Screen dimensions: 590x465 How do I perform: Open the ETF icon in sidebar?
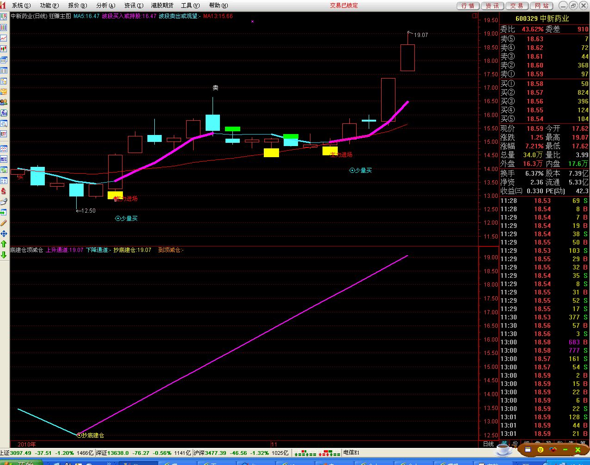click(x=4, y=134)
